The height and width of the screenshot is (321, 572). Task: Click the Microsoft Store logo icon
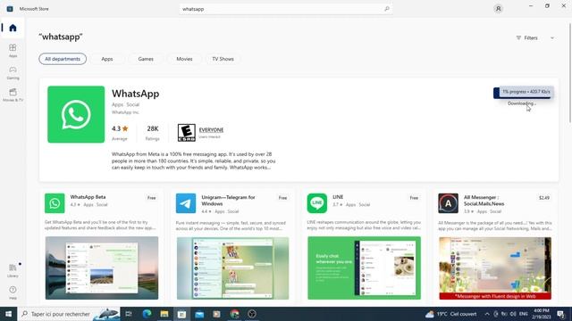pyautogui.click(x=10, y=9)
